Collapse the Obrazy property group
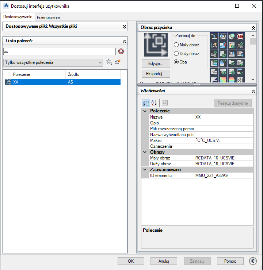263x270 pixels. pos(145,152)
